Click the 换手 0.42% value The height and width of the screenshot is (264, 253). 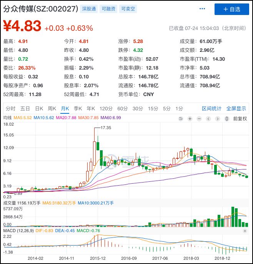[86, 59]
